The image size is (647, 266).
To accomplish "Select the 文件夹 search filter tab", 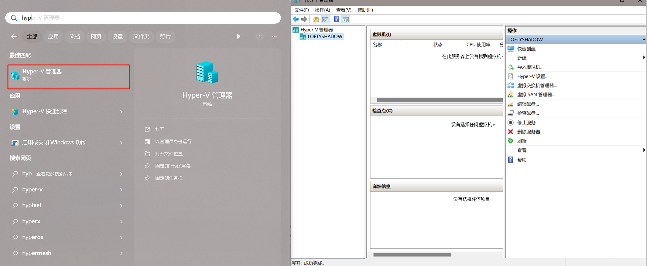I will tap(141, 36).
